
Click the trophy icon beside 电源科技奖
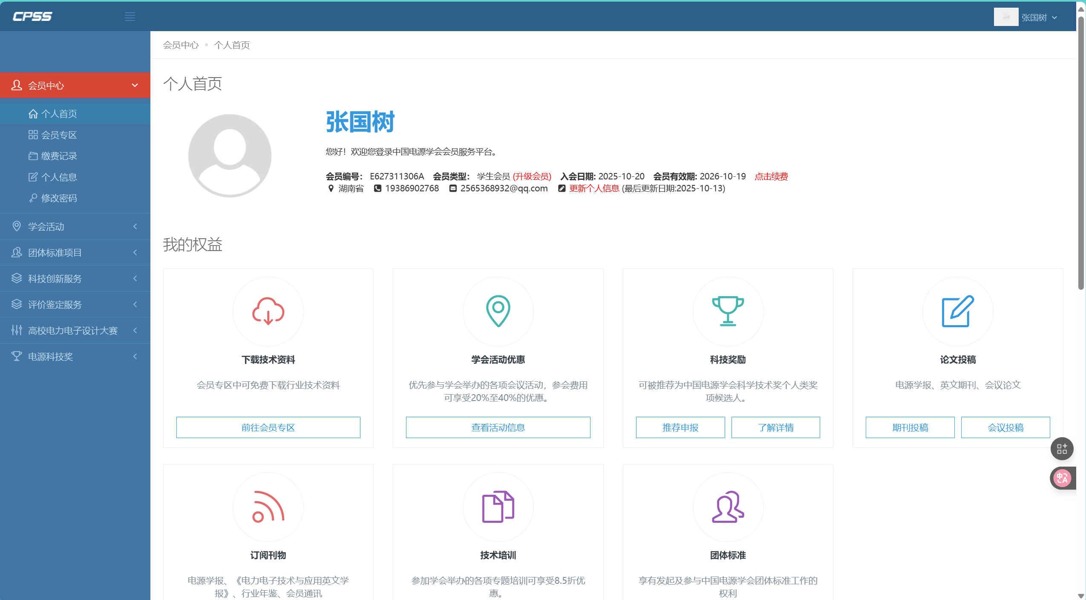17,356
